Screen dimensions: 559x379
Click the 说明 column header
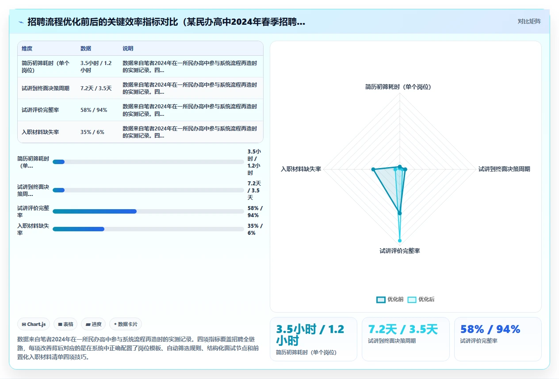tap(128, 49)
